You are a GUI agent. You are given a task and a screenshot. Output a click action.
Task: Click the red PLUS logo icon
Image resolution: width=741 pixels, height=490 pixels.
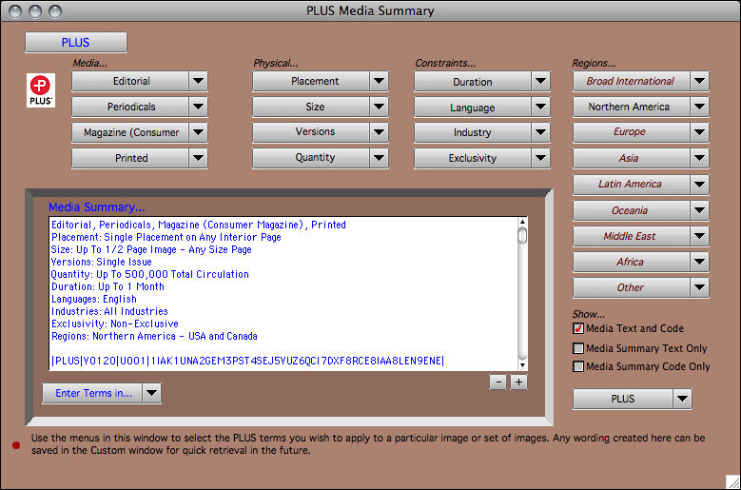pyautogui.click(x=41, y=88)
